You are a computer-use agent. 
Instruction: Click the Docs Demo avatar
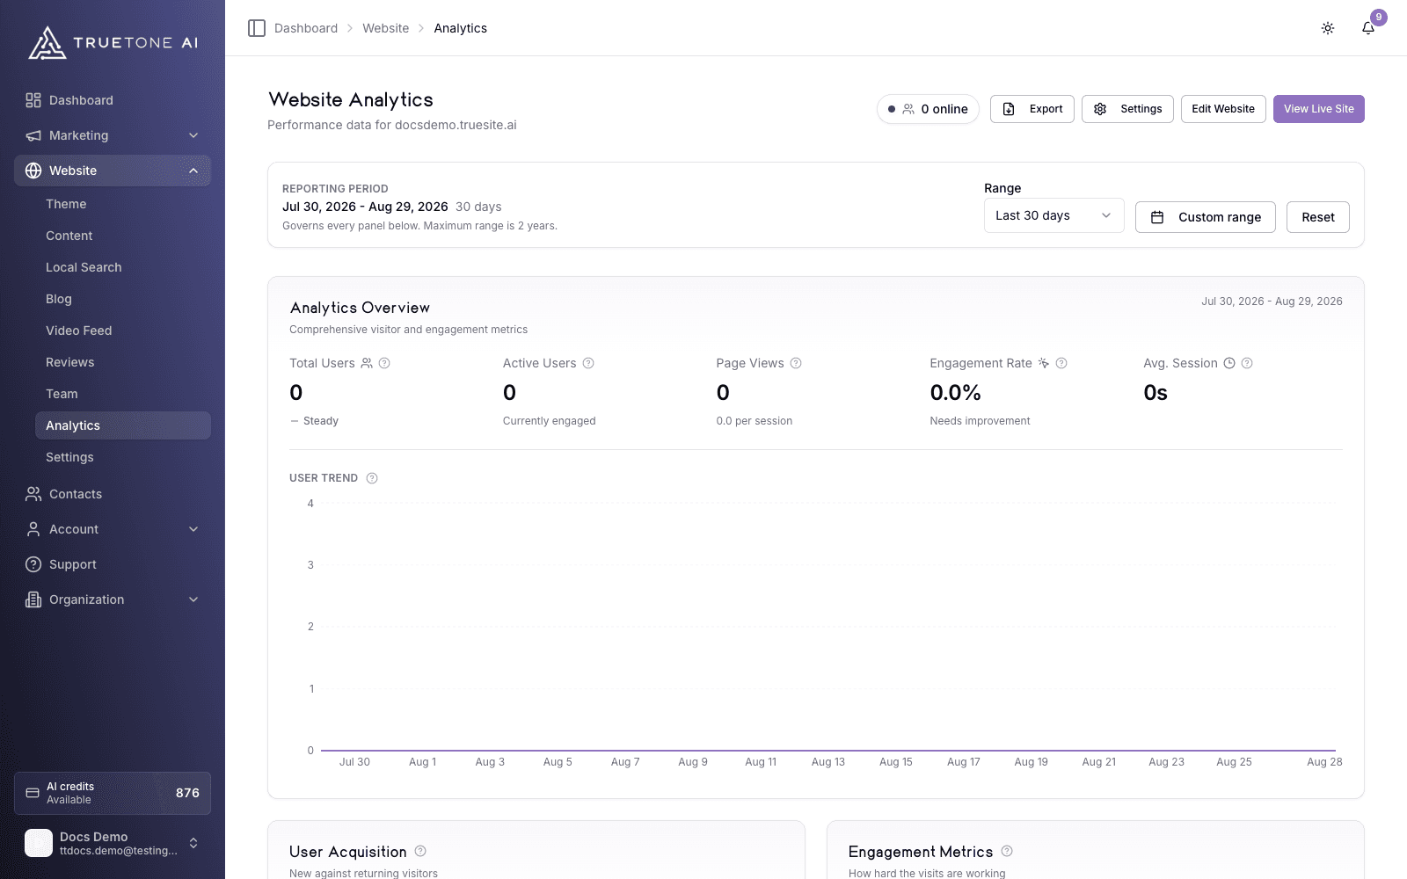point(39,843)
